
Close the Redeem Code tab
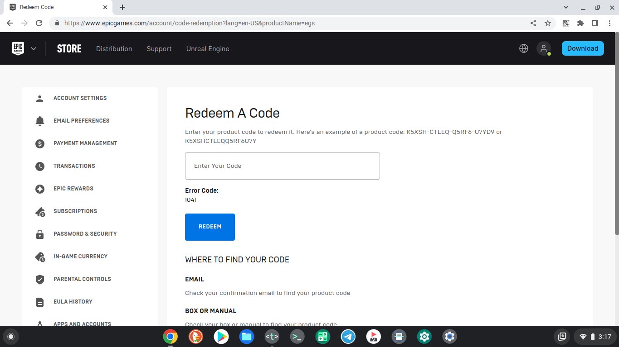pyautogui.click(x=105, y=7)
